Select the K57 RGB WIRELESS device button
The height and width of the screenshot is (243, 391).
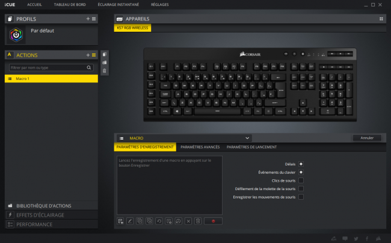[x=132, y=28]
